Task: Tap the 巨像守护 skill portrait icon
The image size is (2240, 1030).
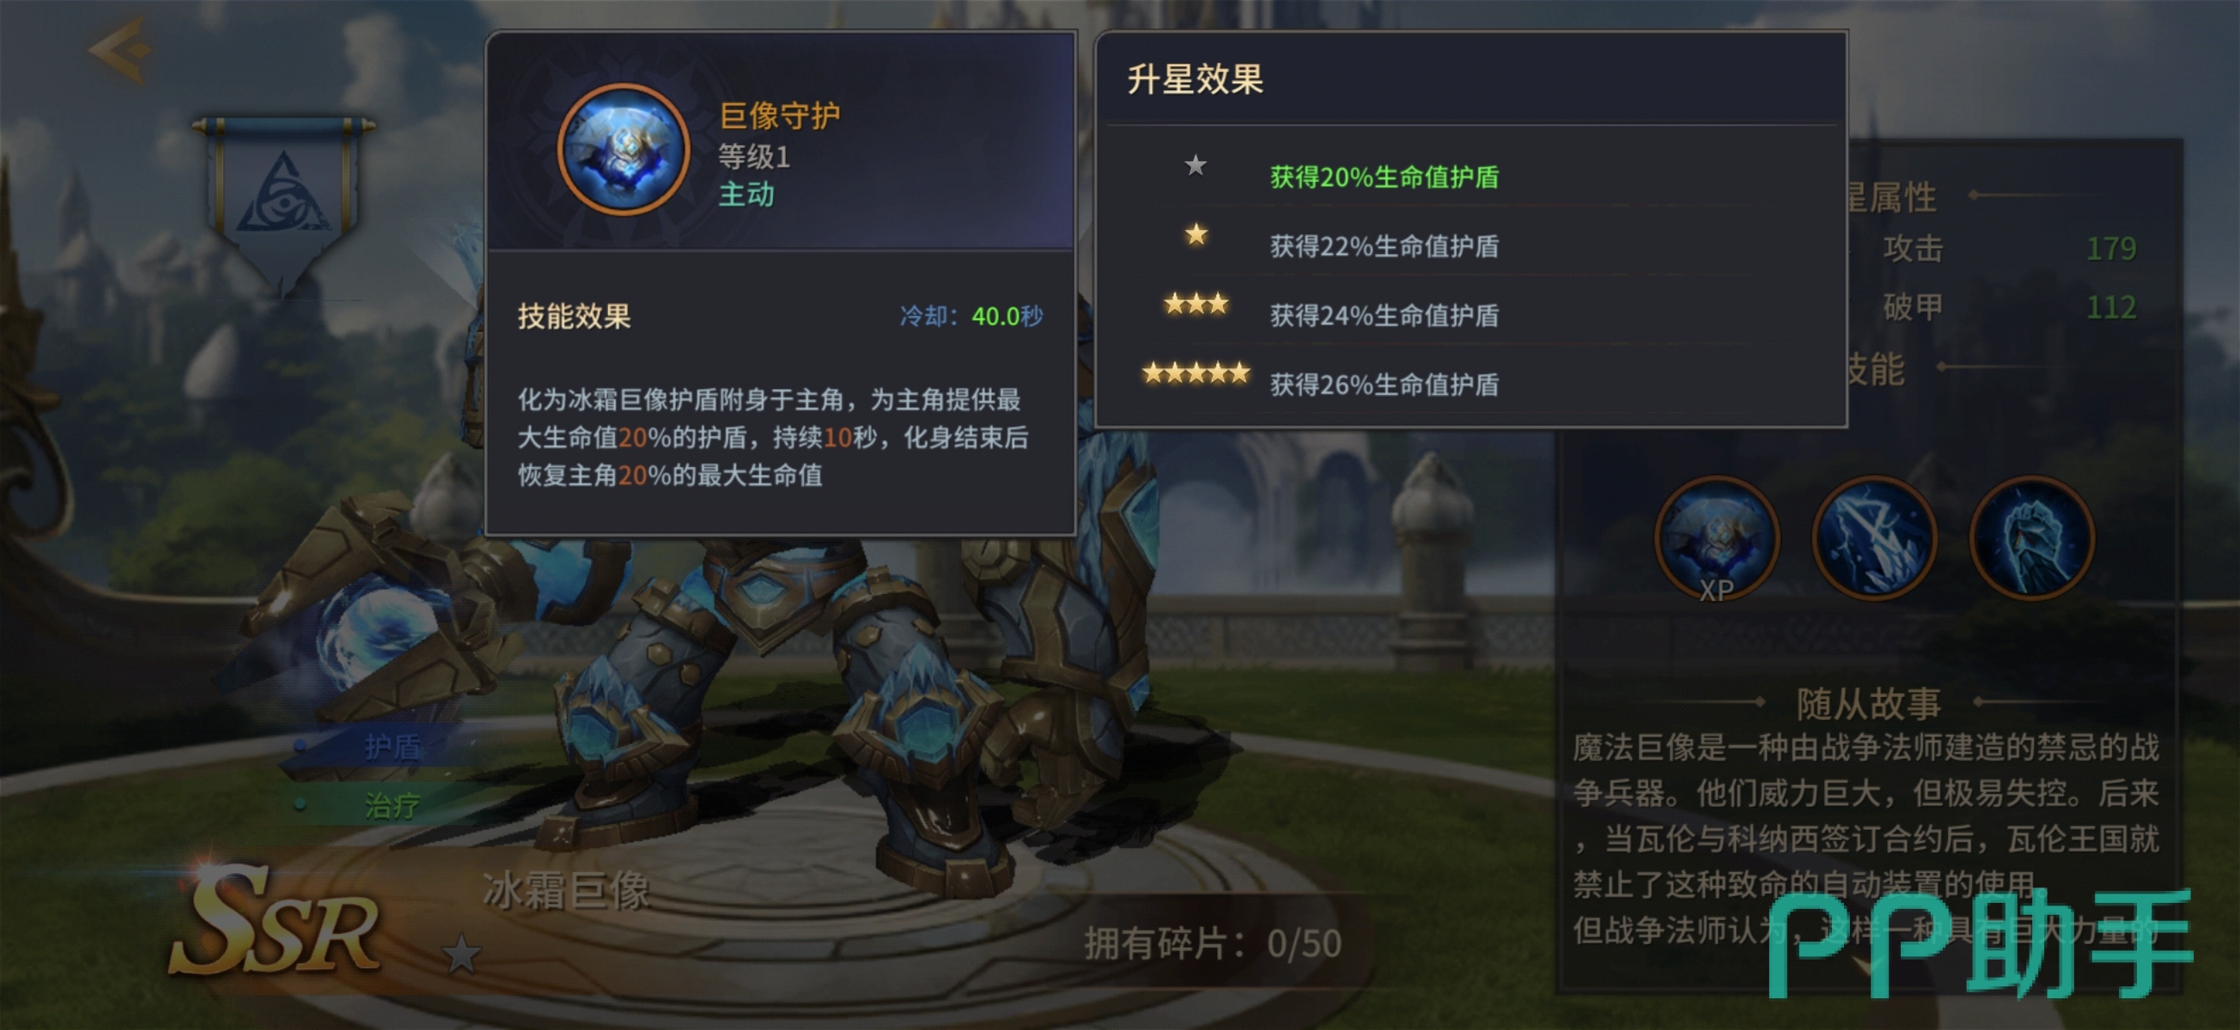Action: (x=624, y=149)
